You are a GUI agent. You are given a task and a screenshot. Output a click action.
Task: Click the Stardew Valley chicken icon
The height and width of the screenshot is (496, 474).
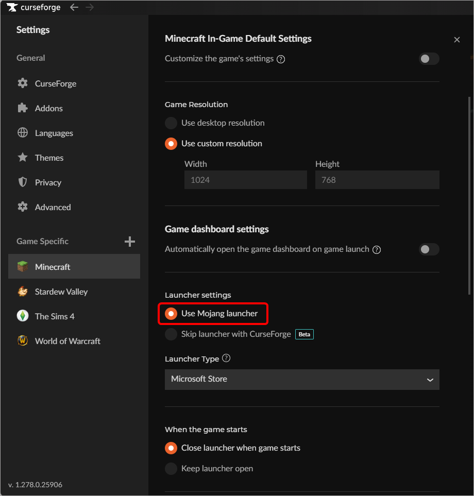(x=23, y=292)
